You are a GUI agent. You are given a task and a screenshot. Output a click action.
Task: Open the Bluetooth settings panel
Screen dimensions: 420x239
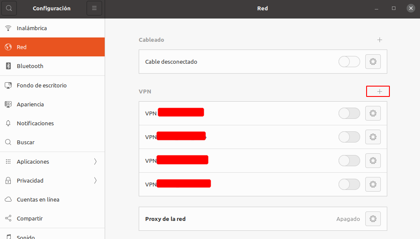(x=30, y=66)
